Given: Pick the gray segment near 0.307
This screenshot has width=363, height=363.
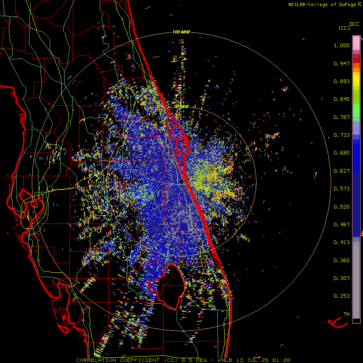Looking at the screenshot, I should click(356, 280).
